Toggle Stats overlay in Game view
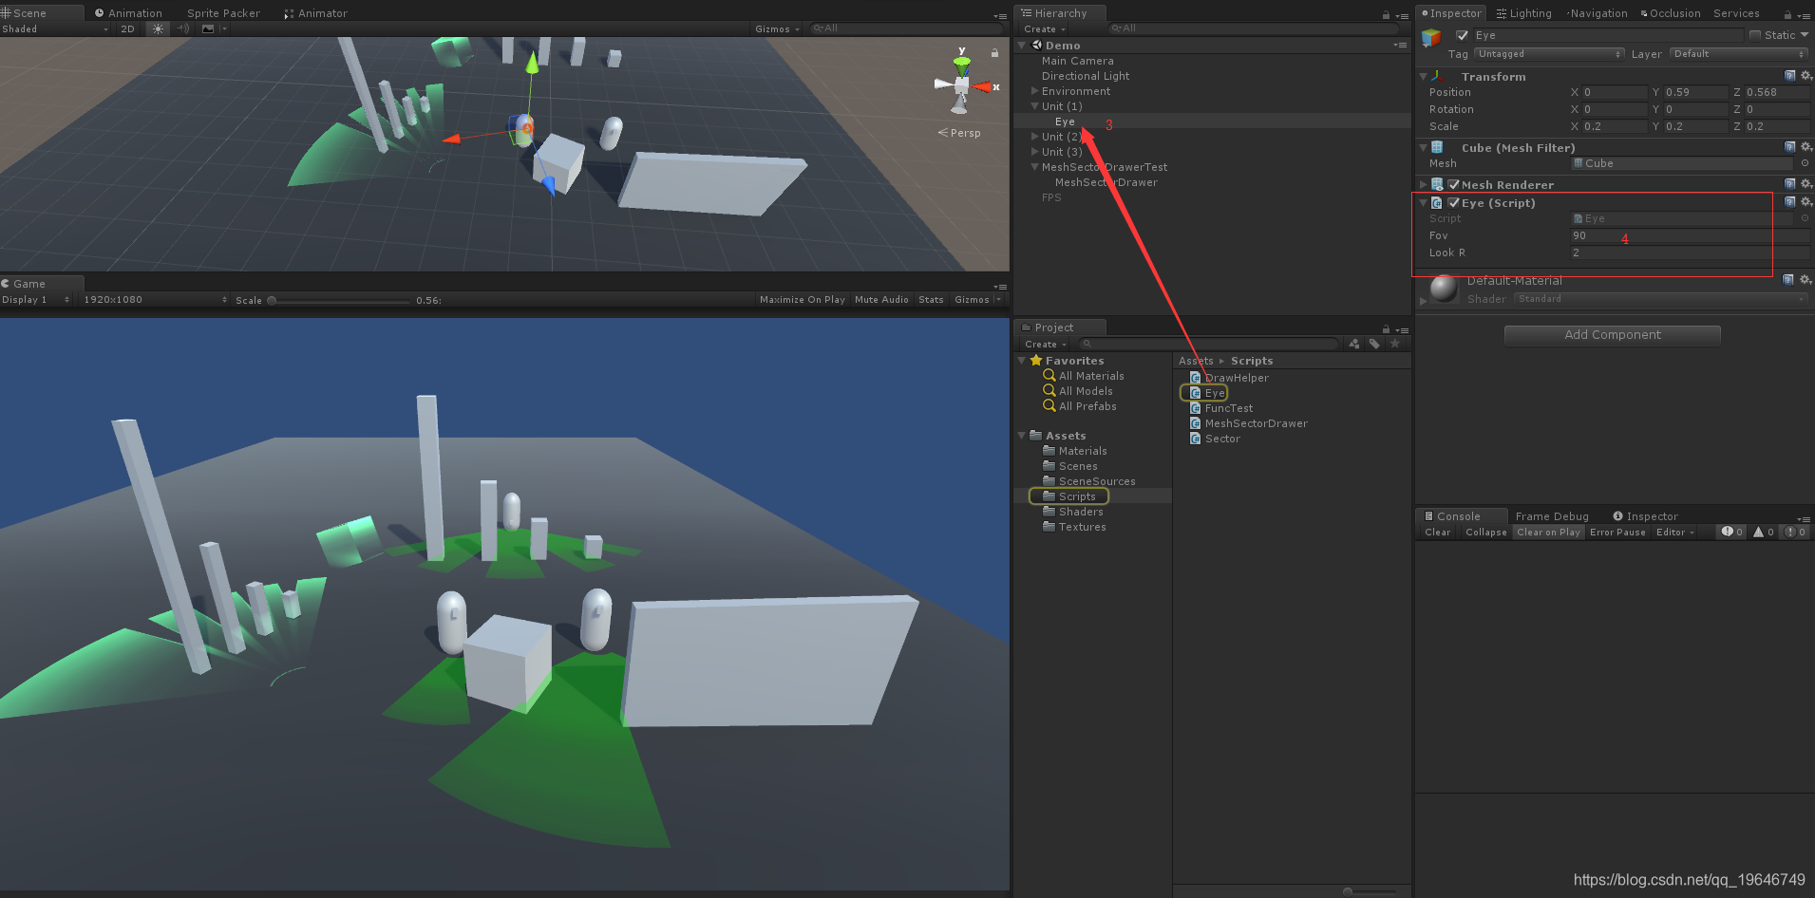Screen dimensions: 1815x898 point(931,299)
